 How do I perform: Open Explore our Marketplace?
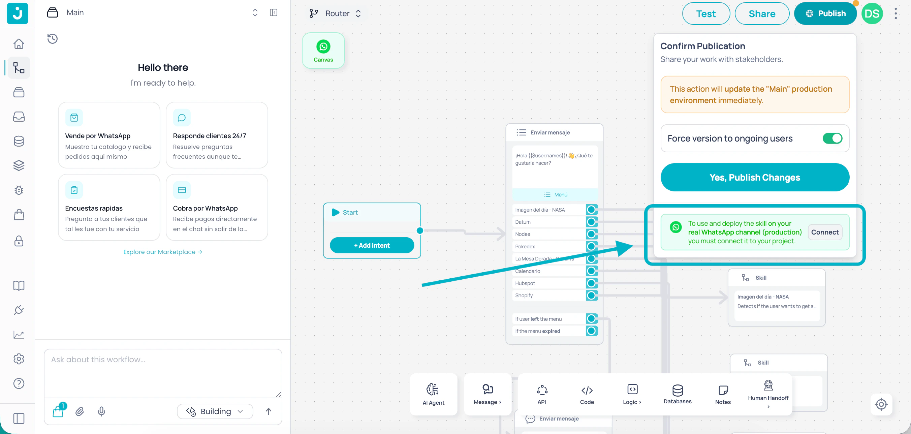[x=163, y=252]
